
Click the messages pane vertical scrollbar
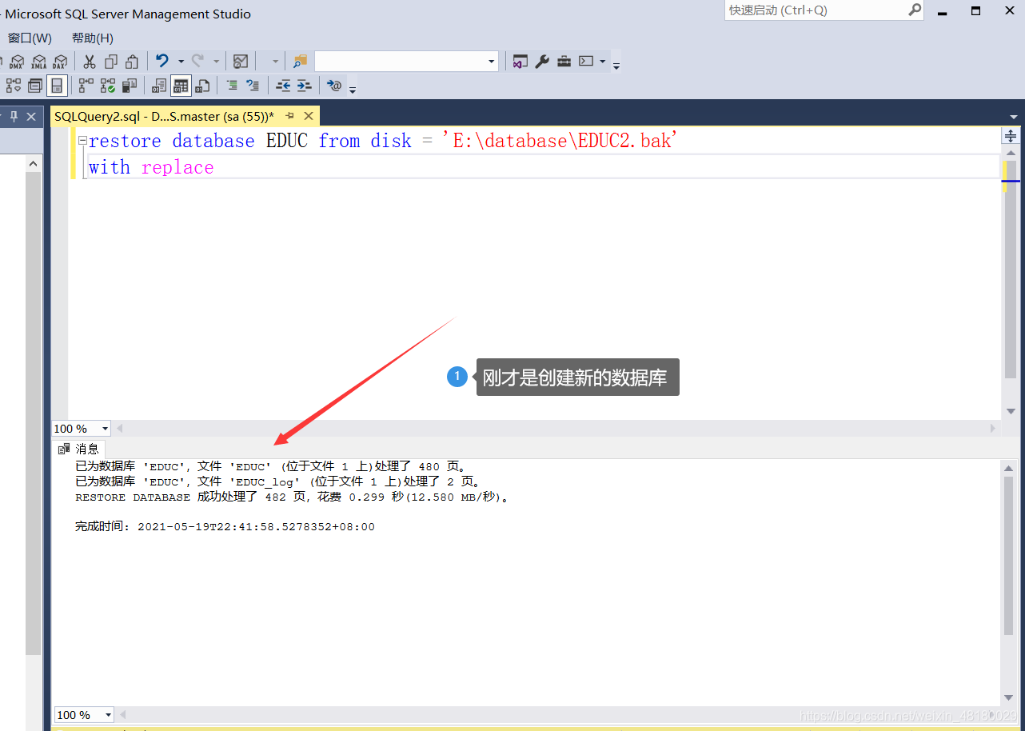point(1007,556)
